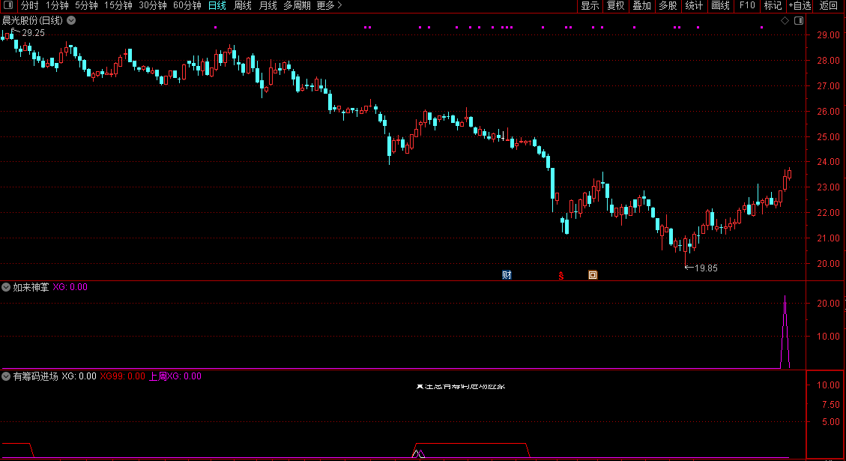Screen dimensions: 846x461
Task: Expand the 更多 periods chevron
Action: (x=340, y=5)
